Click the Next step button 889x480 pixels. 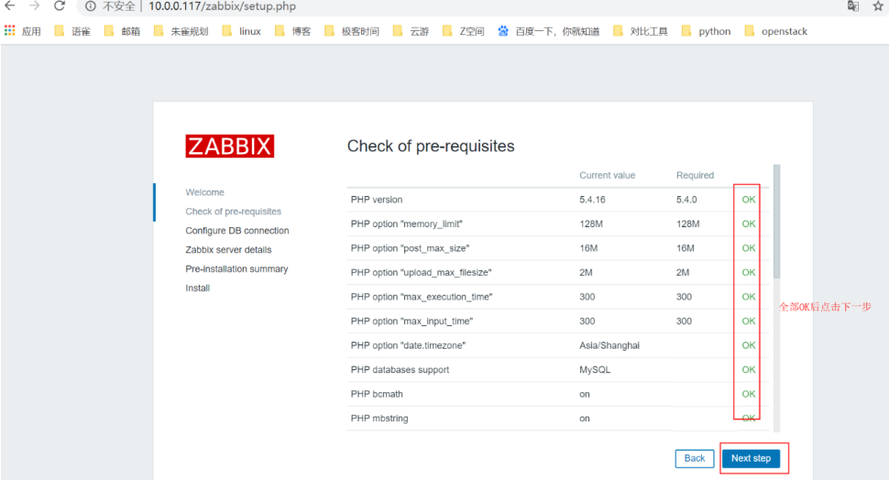click(751, 458)
